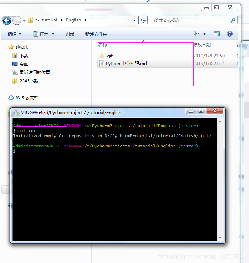The image size is (249, 263).
Task: Open WPS云文档 in the navigation pane
Action: coord(27,98)
